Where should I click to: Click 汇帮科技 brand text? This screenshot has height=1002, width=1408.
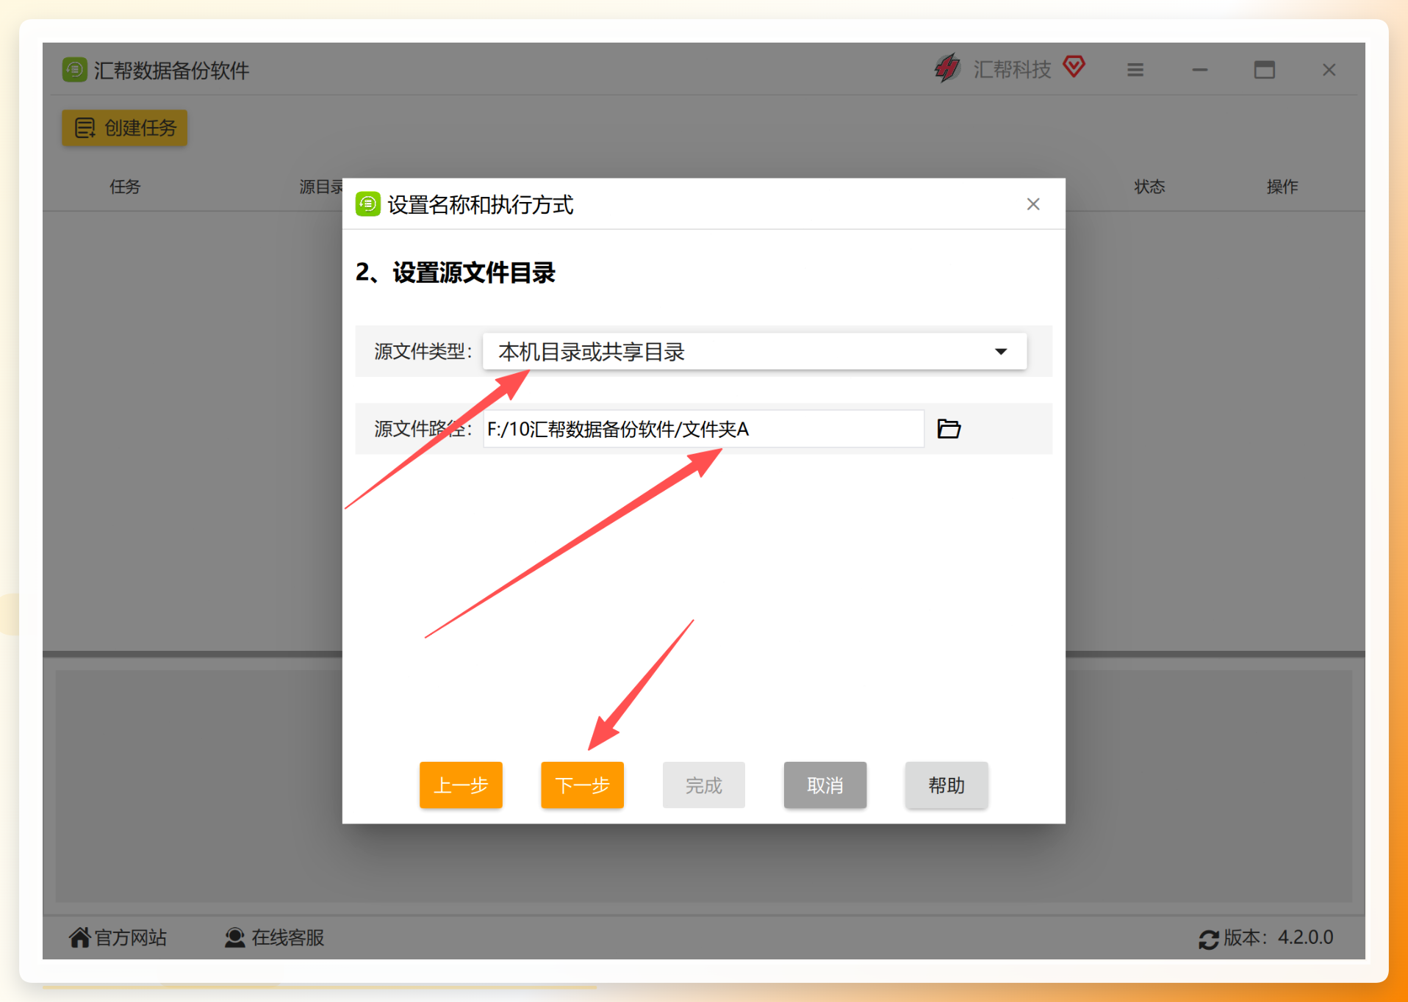[x=1013, y=69]
